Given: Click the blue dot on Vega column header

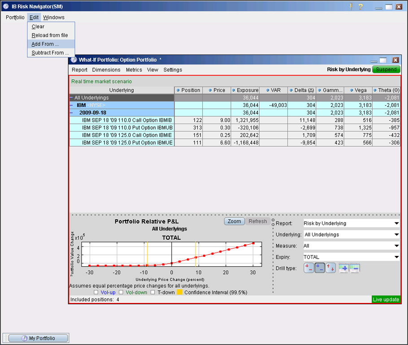Looking at the screenshot, I should point(352,90).
